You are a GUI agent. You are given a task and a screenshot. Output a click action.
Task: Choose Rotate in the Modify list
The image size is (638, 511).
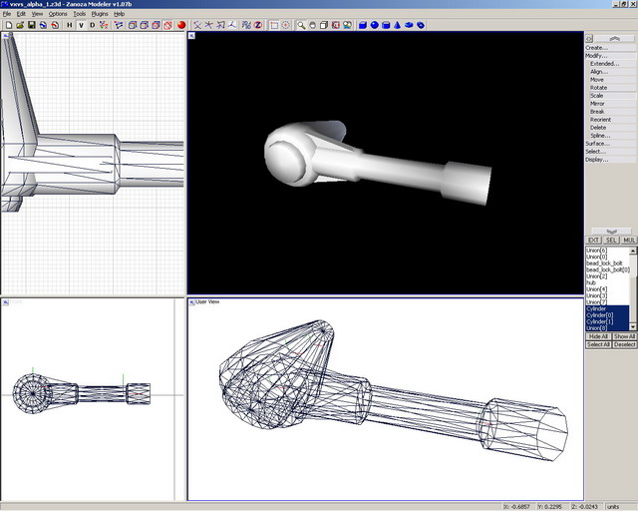(x=597, y=87)
